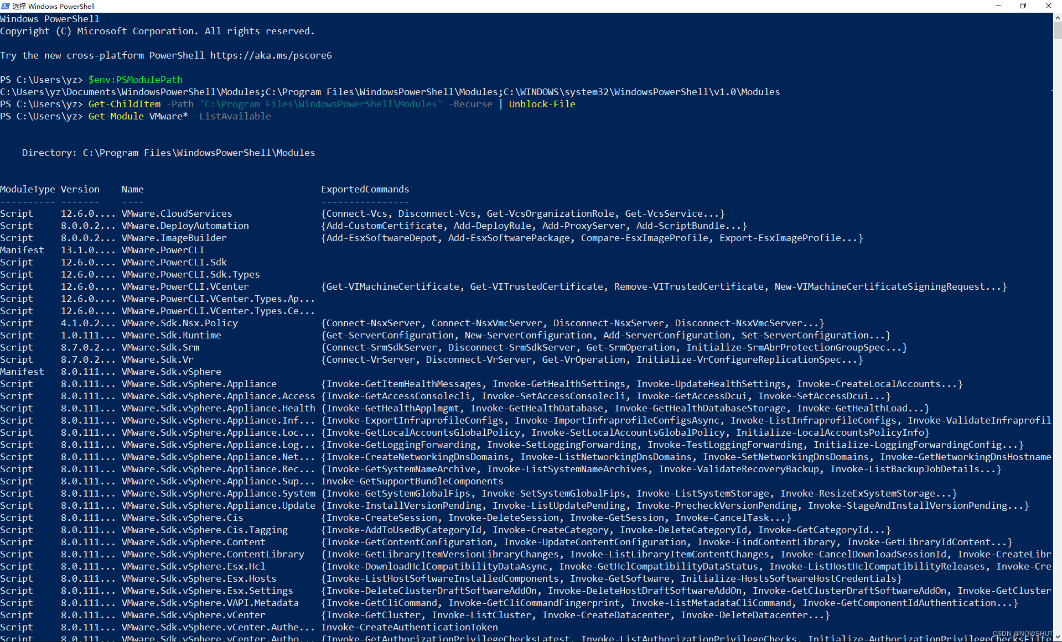This screenshot has width=1062, height=642.
Task: Click the Invoke-GetCluster exported command
Action: tap(374, 615)
